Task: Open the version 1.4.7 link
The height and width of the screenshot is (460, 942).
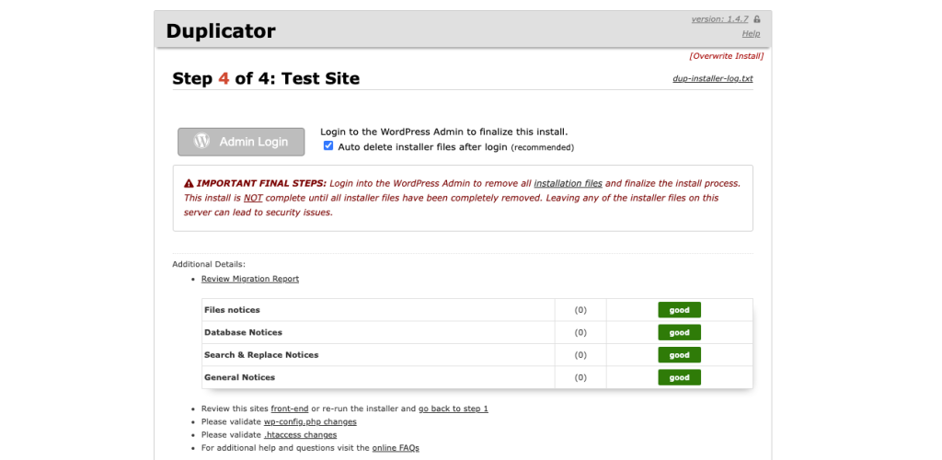Action: click(719, 19)
